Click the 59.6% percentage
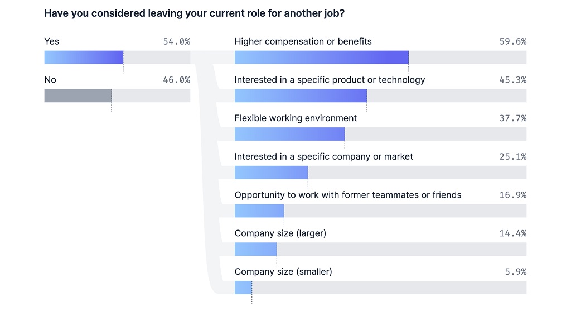 [513, 41]
